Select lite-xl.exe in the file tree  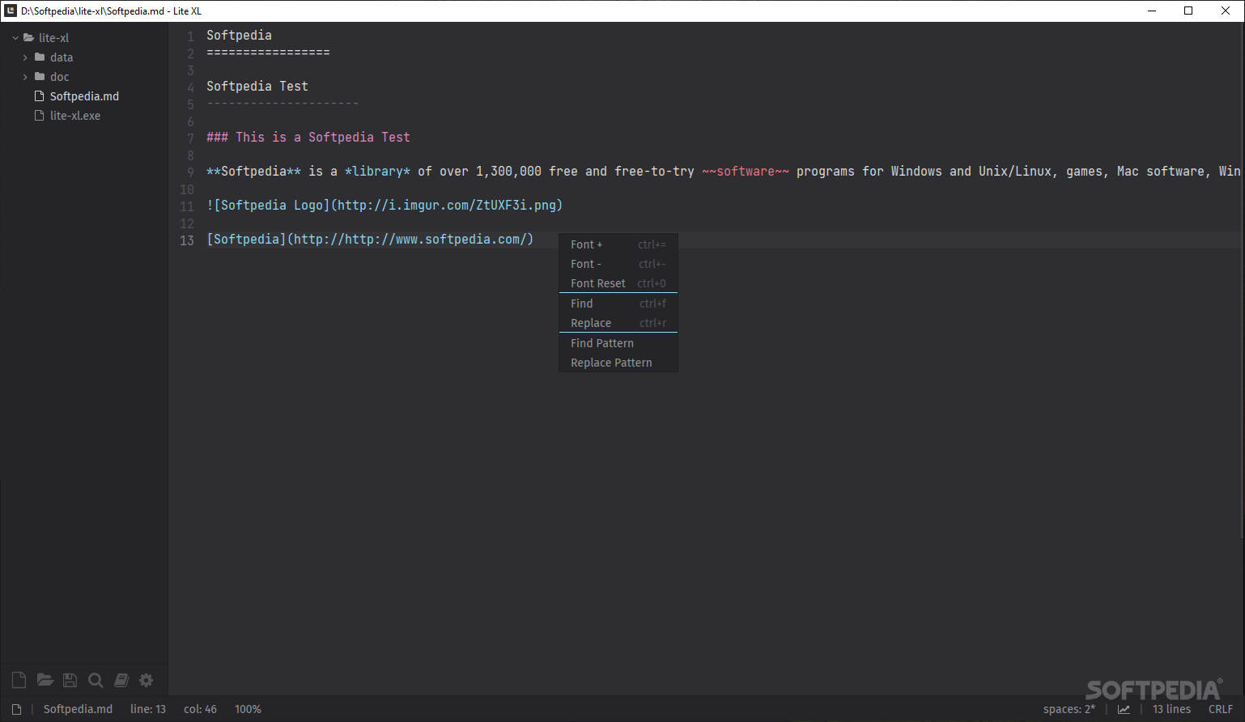[x=75, y=115]
